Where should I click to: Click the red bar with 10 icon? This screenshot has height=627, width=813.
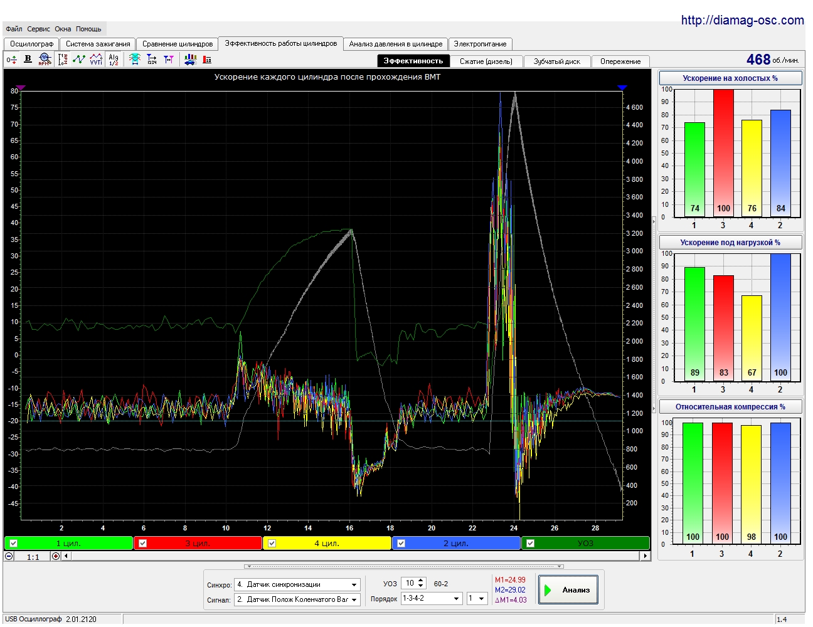tap(208, 60)
